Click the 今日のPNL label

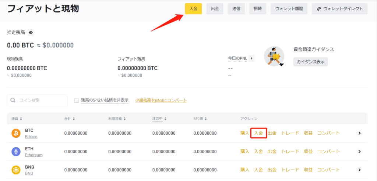tap(237, 58)
